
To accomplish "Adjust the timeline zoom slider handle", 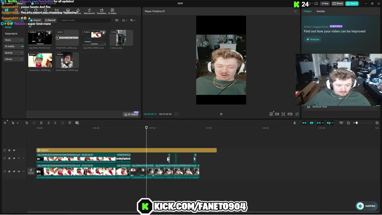I will tap(356, 123).
